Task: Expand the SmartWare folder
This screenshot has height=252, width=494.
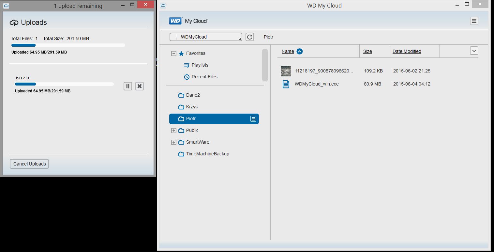Action: 174,142
